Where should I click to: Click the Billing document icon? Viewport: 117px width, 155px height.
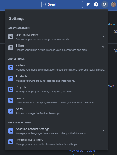(11, 48)
